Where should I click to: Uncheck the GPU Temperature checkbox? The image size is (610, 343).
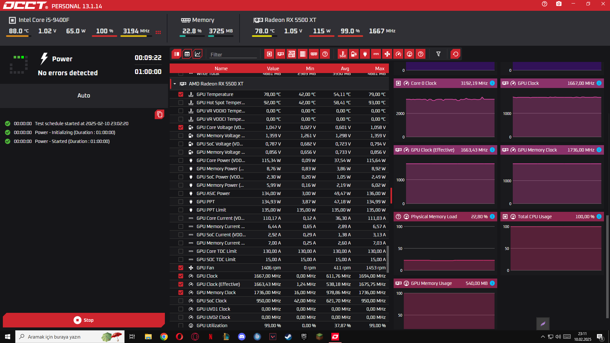(181, 94)
